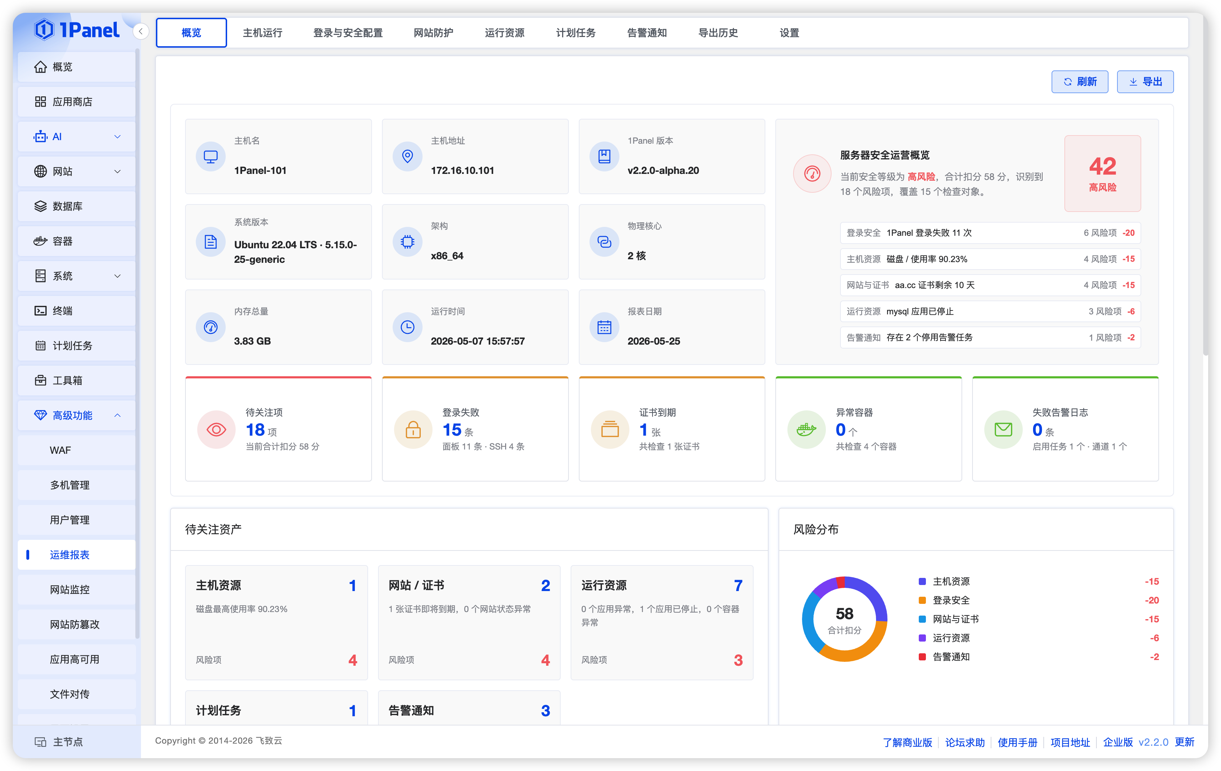The width and height of the screenshot is (1221, 771).
Task: Click the 导出 button
Action: (1145, 81)
